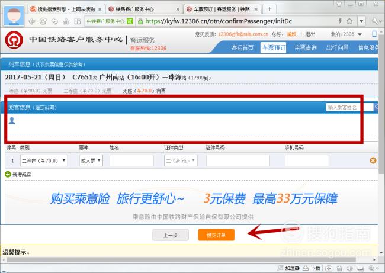The height and width of the screenshot is (273, 385).
Task: Click the 手机号码 phone number field
Action: click(x=307, y=160)
